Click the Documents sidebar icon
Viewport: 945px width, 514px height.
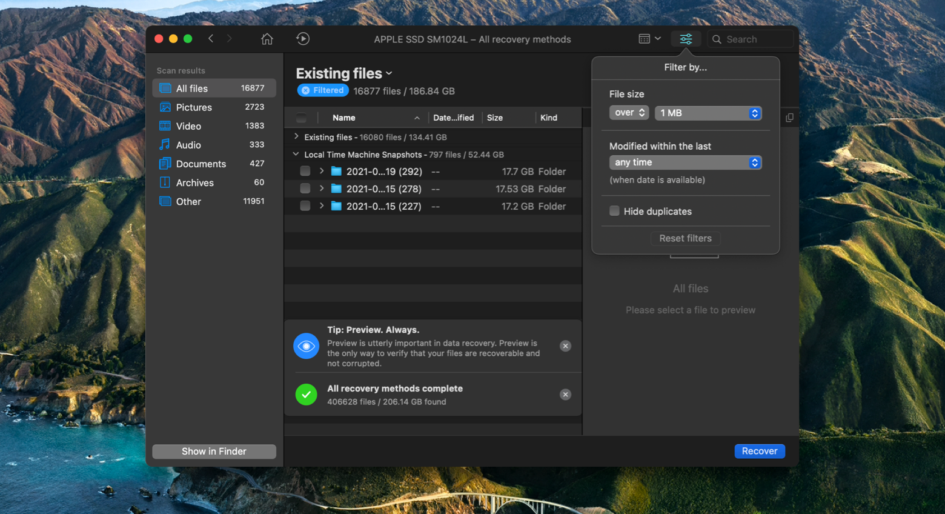[x=165, y=164]
